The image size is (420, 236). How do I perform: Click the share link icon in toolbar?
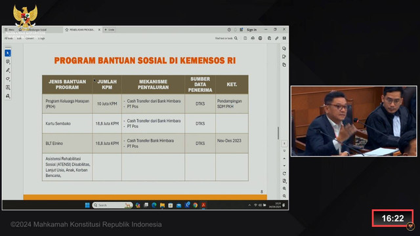(x=277, y=38)
